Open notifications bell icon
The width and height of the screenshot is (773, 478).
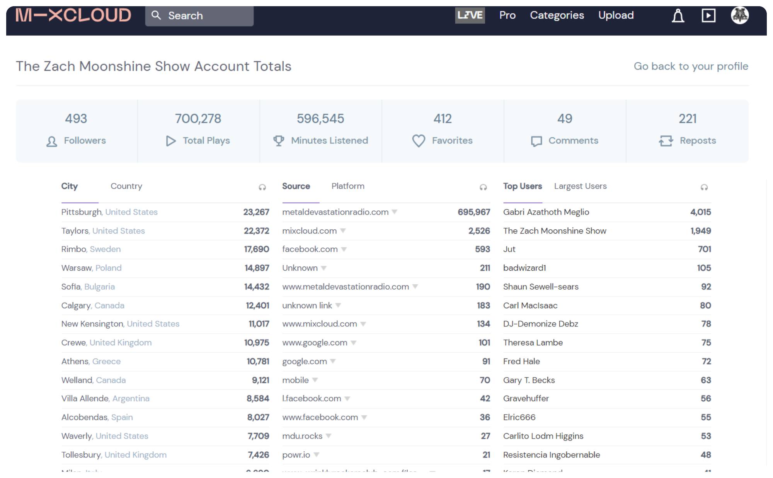tap(678, 15)
